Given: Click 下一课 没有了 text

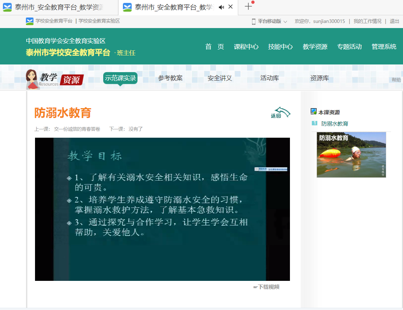Looking at the screenshot, I should point(126,129).
